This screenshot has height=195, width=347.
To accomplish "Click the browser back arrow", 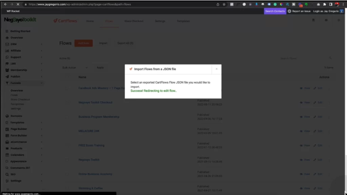I will pyautogui.click(x=5, y=4).
